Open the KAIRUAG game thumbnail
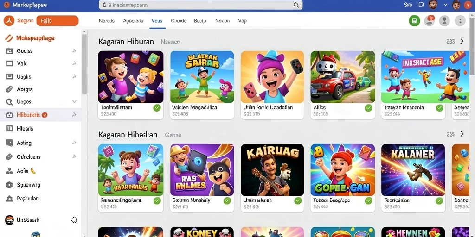 coord(272,170)
